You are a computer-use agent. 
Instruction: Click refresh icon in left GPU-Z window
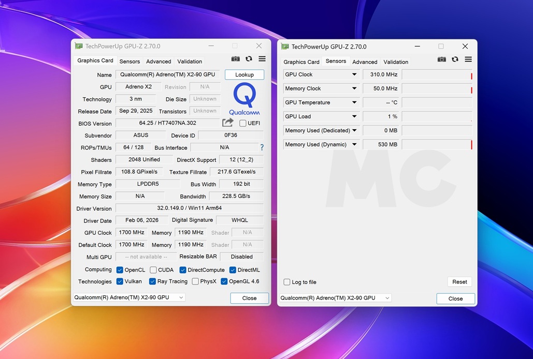tap(249, 59)
